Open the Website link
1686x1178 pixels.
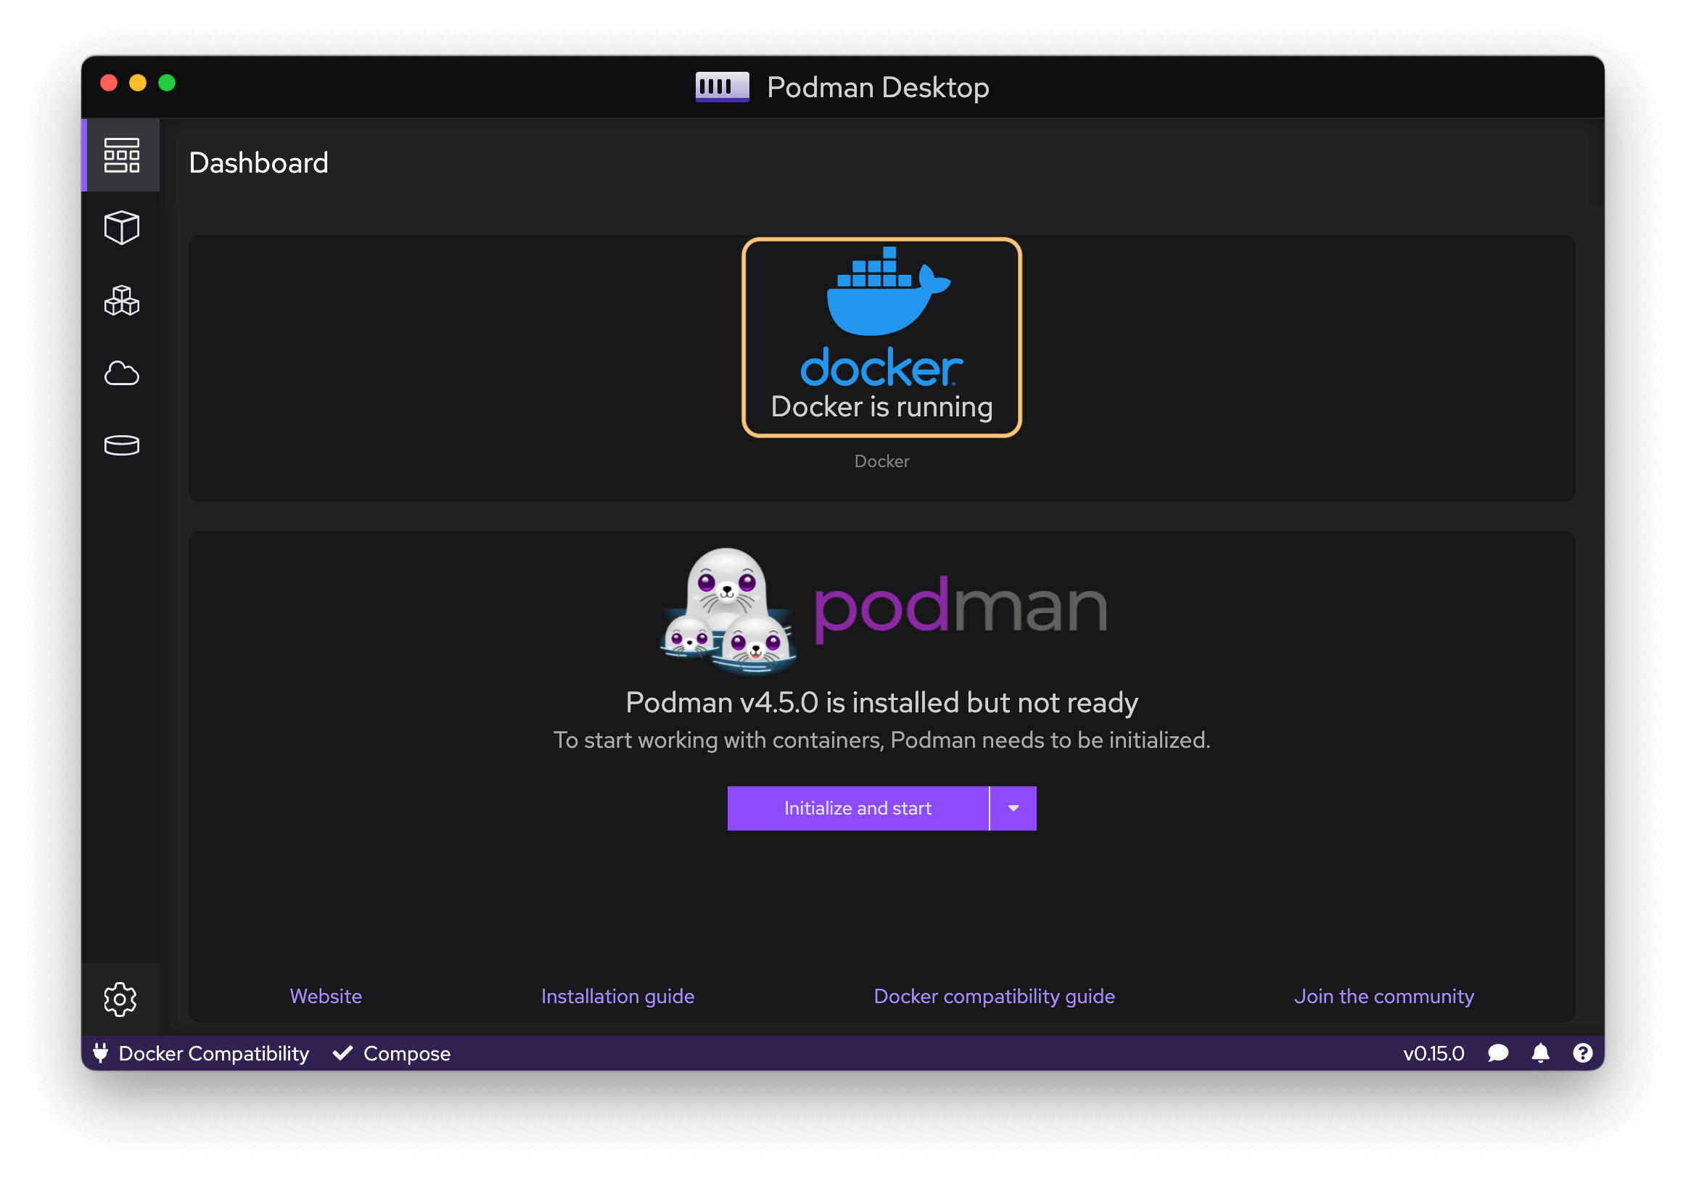click(326, 996)
